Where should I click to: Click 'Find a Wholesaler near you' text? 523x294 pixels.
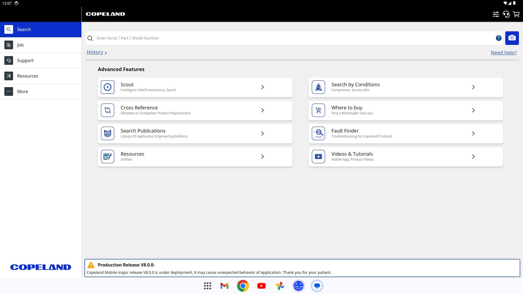point(352,113)
